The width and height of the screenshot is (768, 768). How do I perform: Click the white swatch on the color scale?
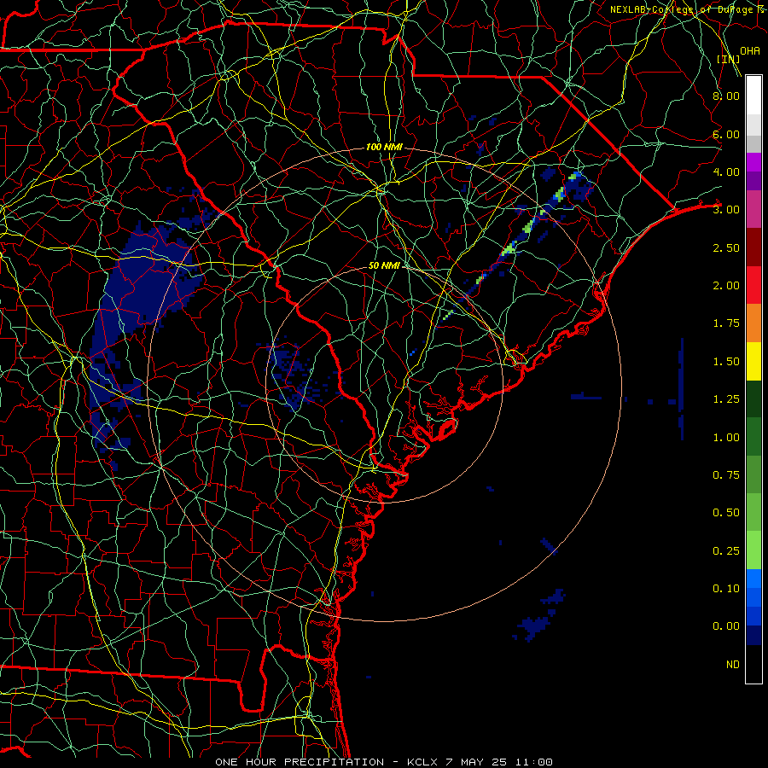click(753, 96)
